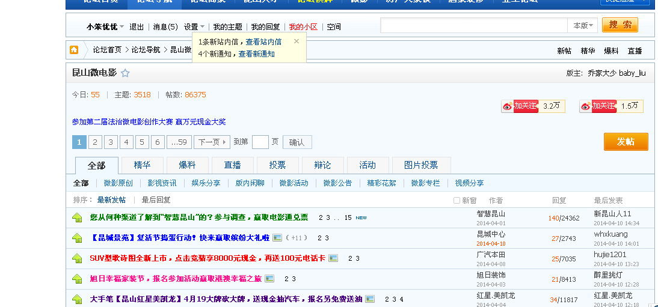Open the 智慧昆山 survey thread title
The width and height of the screenshot is (658, 307).
pos(199,217)
